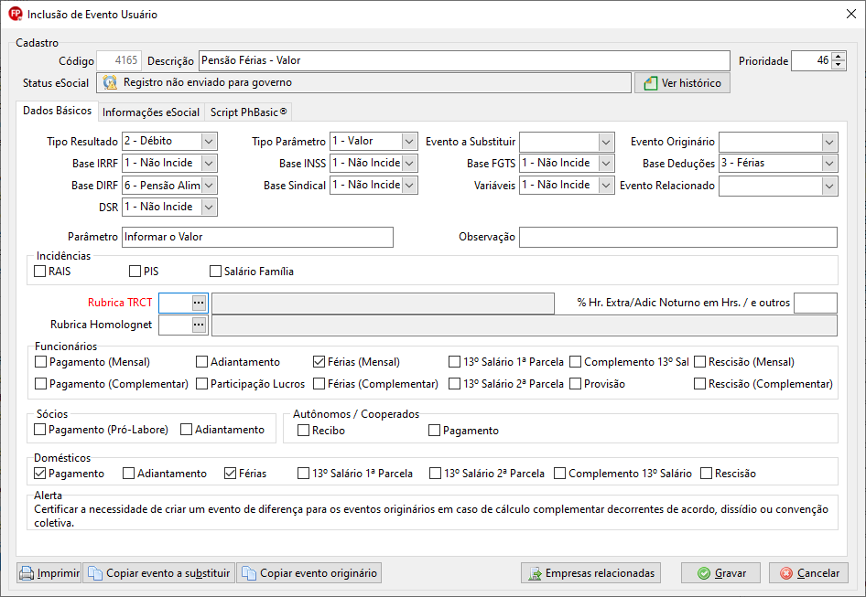The width and height of the screenshot is (866, 597).
Task: Check the Salário Família checkbox
Action: tap(216, 272)
